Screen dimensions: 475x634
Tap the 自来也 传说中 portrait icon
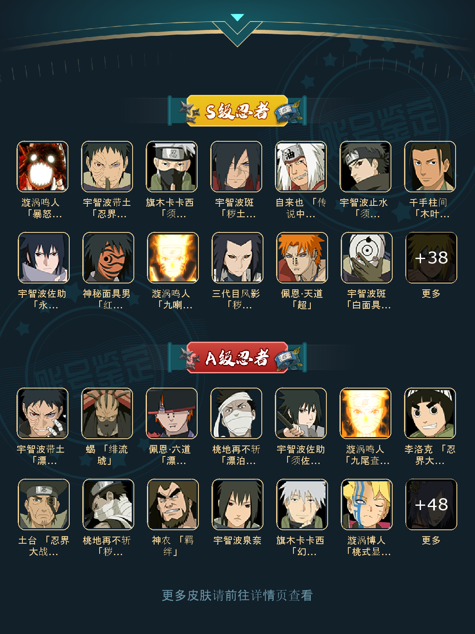[x=301, y=167]
